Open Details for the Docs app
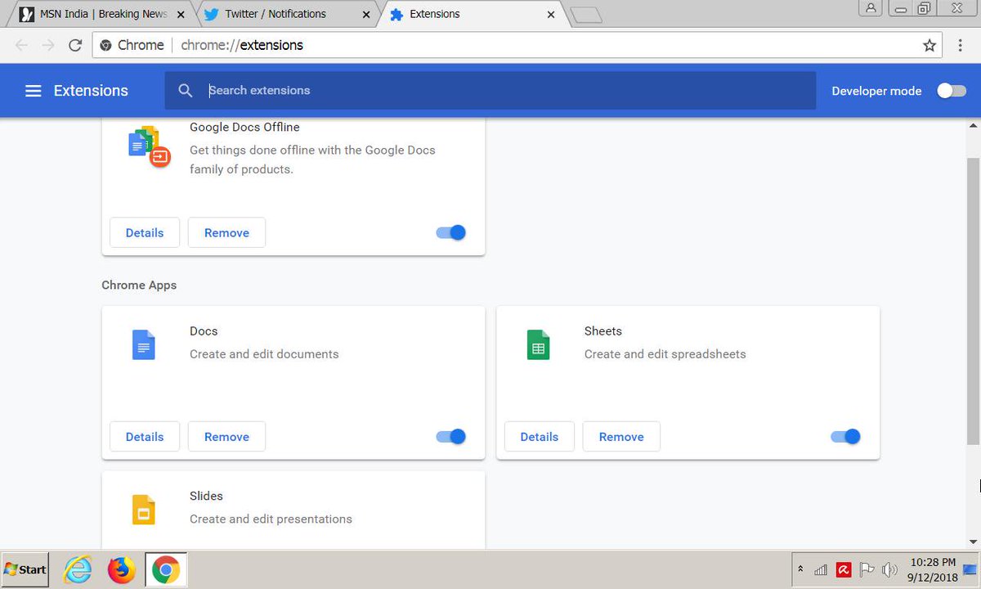The image size is (981, 589). click(145, 437)
